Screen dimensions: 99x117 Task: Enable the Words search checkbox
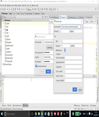click(89, 22)
